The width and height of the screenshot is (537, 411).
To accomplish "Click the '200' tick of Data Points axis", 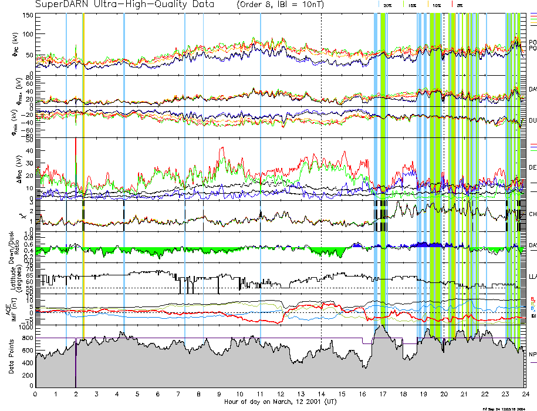I will pyautogui.click(x=28, y=375).
